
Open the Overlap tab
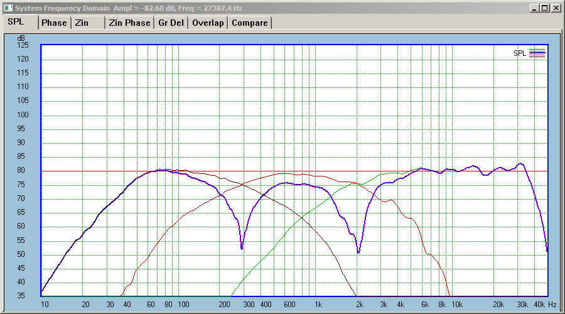pos(208,23)
